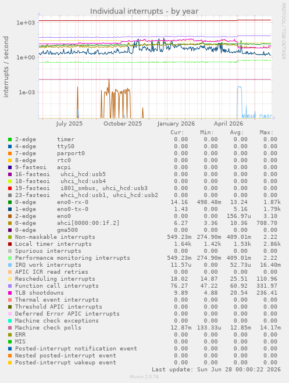Image resolution: width=289 pixels, height=383 pixels.
Task: Click the Max: column header
Action: (x=266, y=133)
